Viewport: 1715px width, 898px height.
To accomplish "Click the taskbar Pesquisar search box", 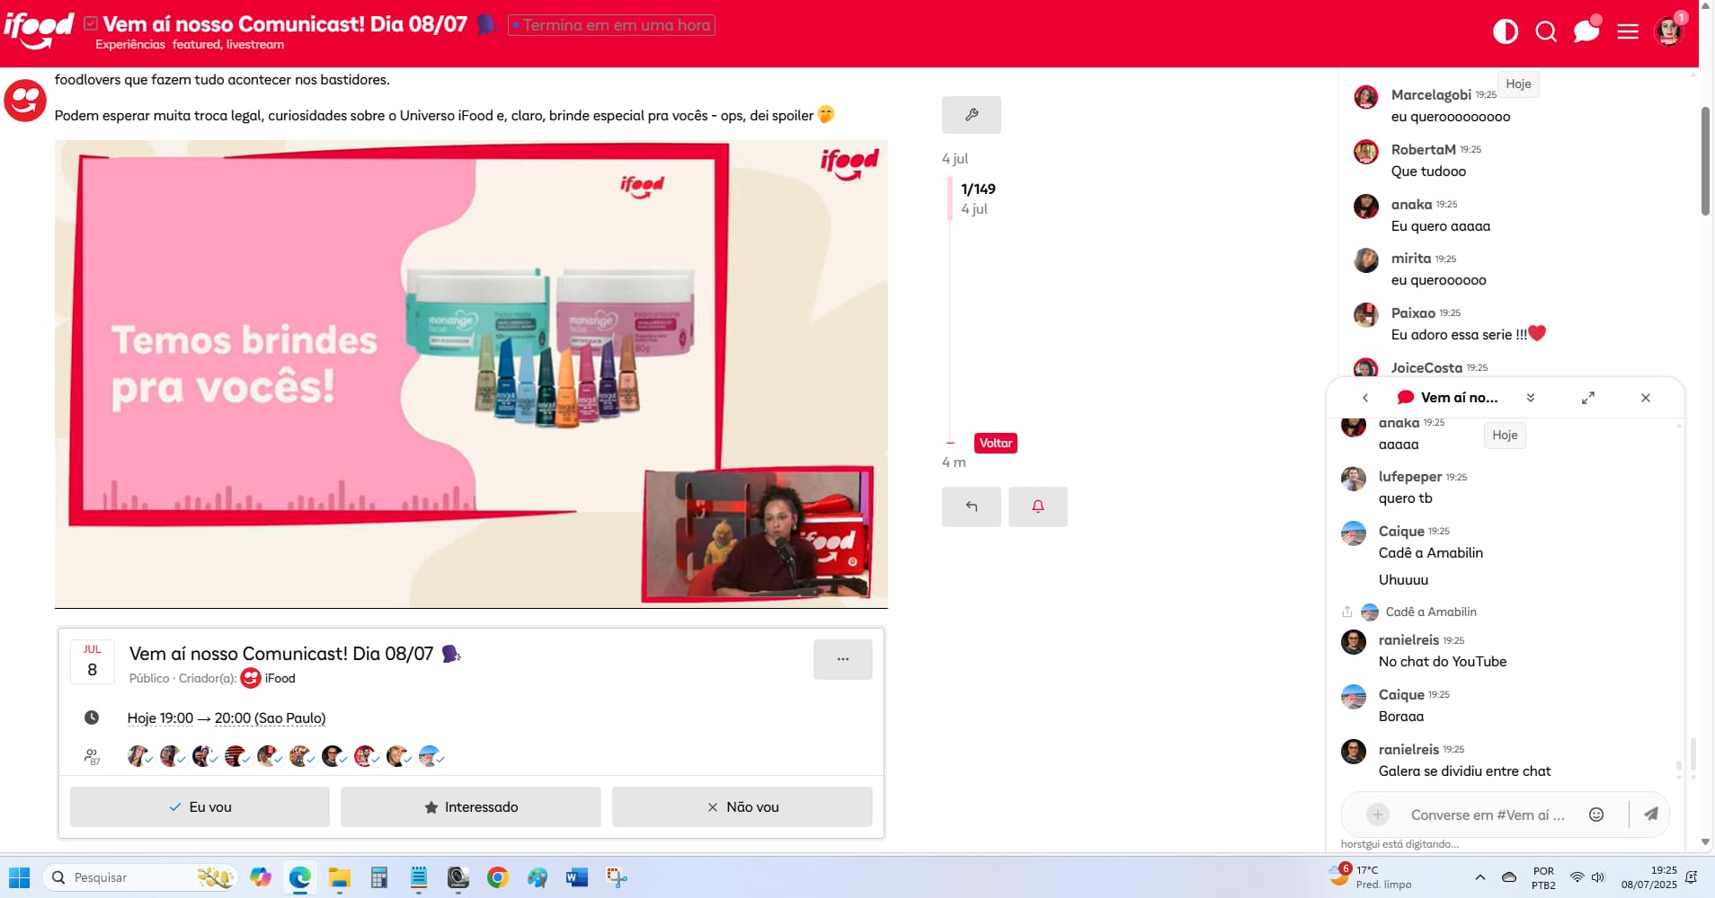I will [142, 877].
